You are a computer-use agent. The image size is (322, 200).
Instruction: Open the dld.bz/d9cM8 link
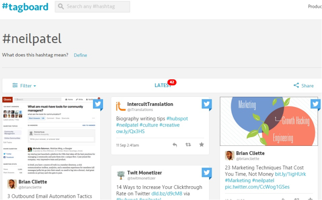[167, 194]
